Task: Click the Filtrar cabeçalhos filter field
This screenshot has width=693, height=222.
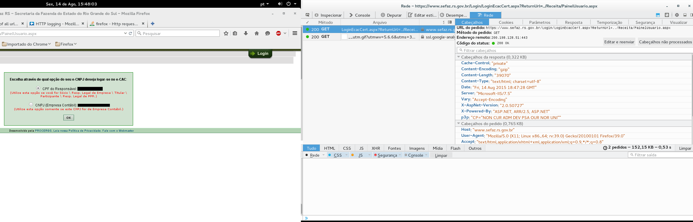Action: [x=575, y=50]
